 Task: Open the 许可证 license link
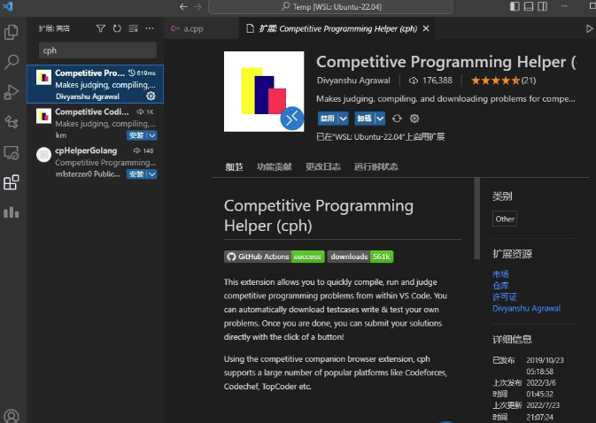[x=505, y=296]
